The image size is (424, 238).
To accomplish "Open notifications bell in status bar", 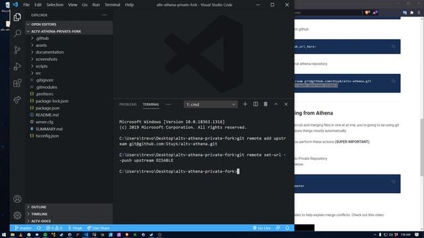I will [x=287, y=228].
